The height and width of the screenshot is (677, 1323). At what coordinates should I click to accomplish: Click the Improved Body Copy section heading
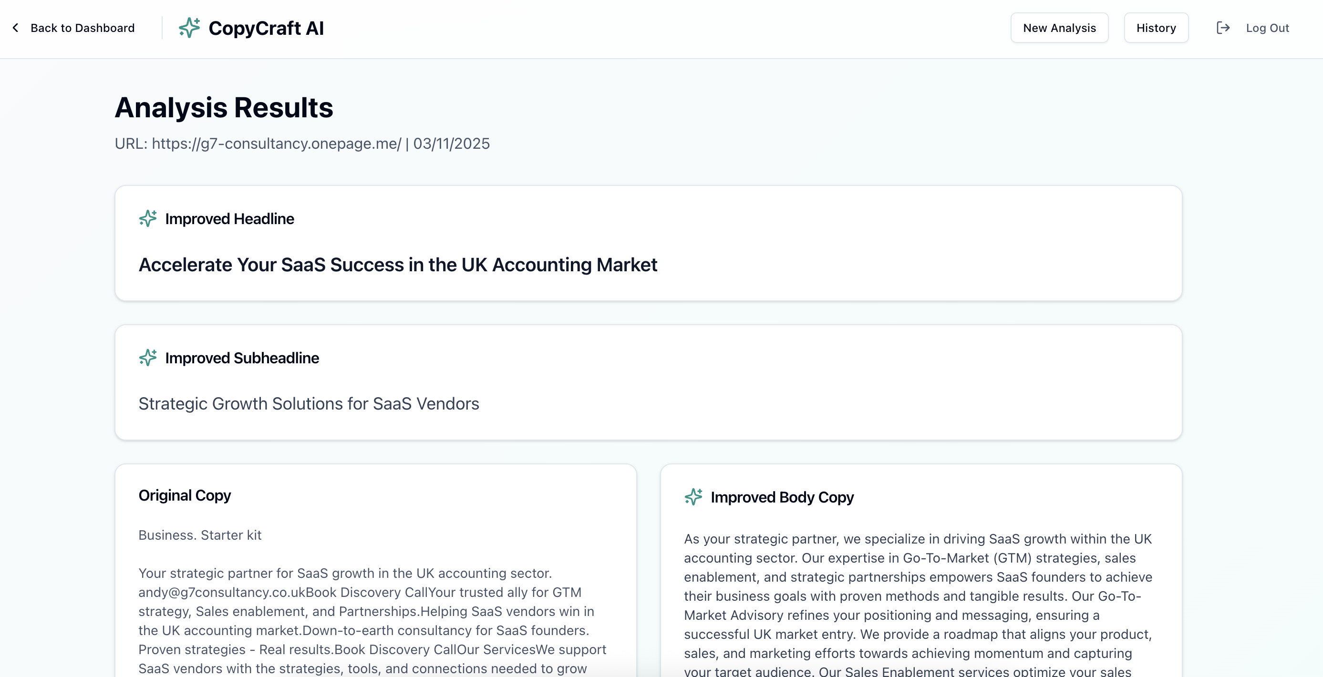coord(782,497)
